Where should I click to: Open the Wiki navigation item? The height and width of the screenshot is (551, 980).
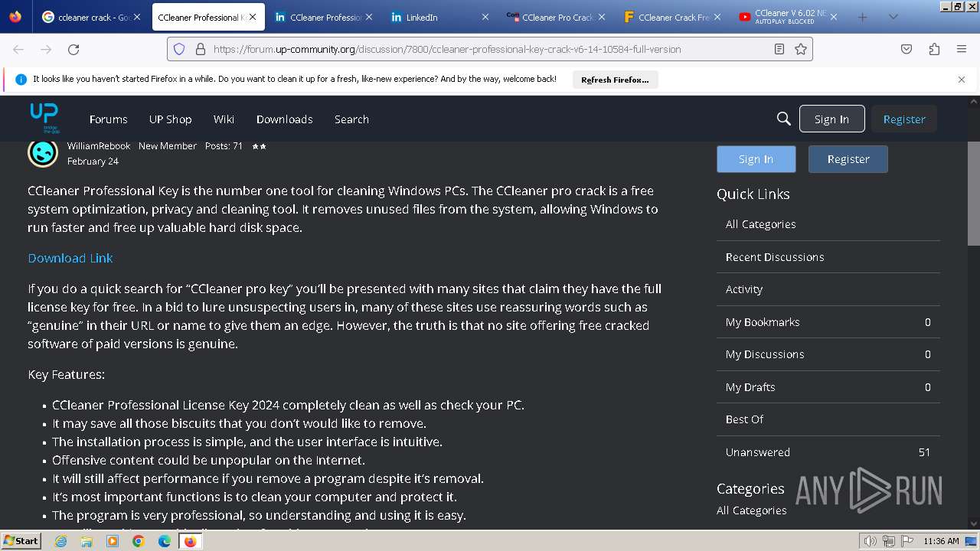pos(224,119)
